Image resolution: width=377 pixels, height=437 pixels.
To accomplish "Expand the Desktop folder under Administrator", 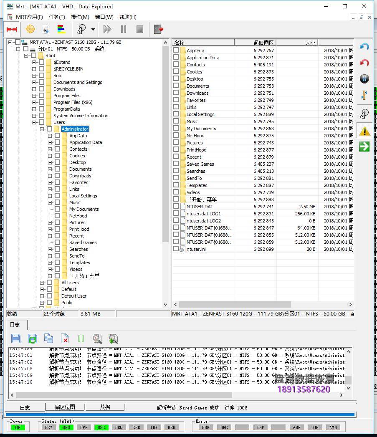I will [x=50, y=162].
